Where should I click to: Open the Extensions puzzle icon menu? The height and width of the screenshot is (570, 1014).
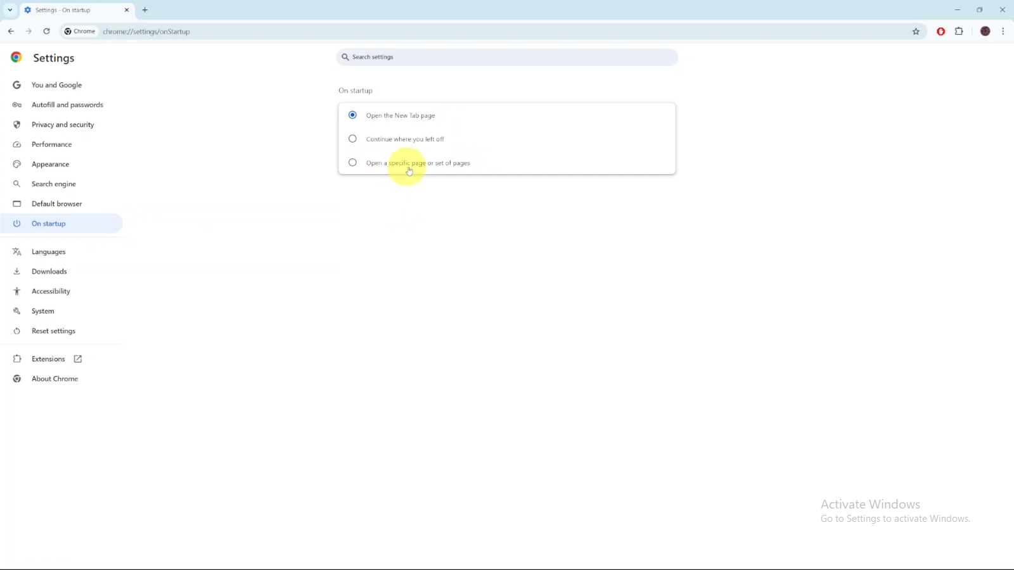click(x=959, y=31)
